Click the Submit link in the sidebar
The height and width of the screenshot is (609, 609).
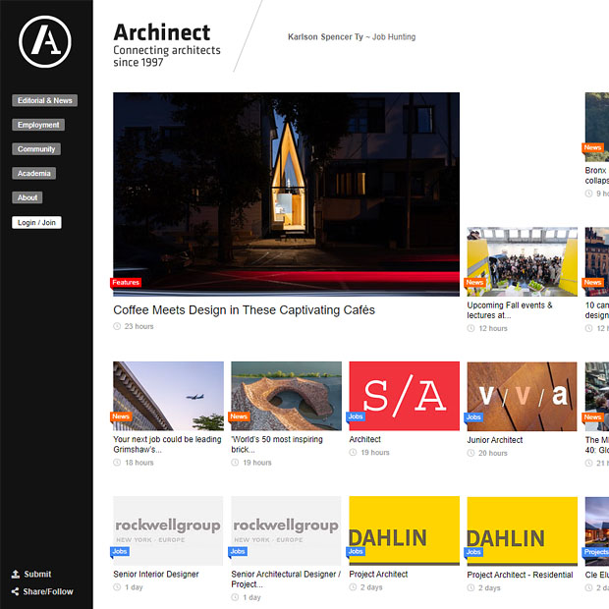[x=37, y=574]
